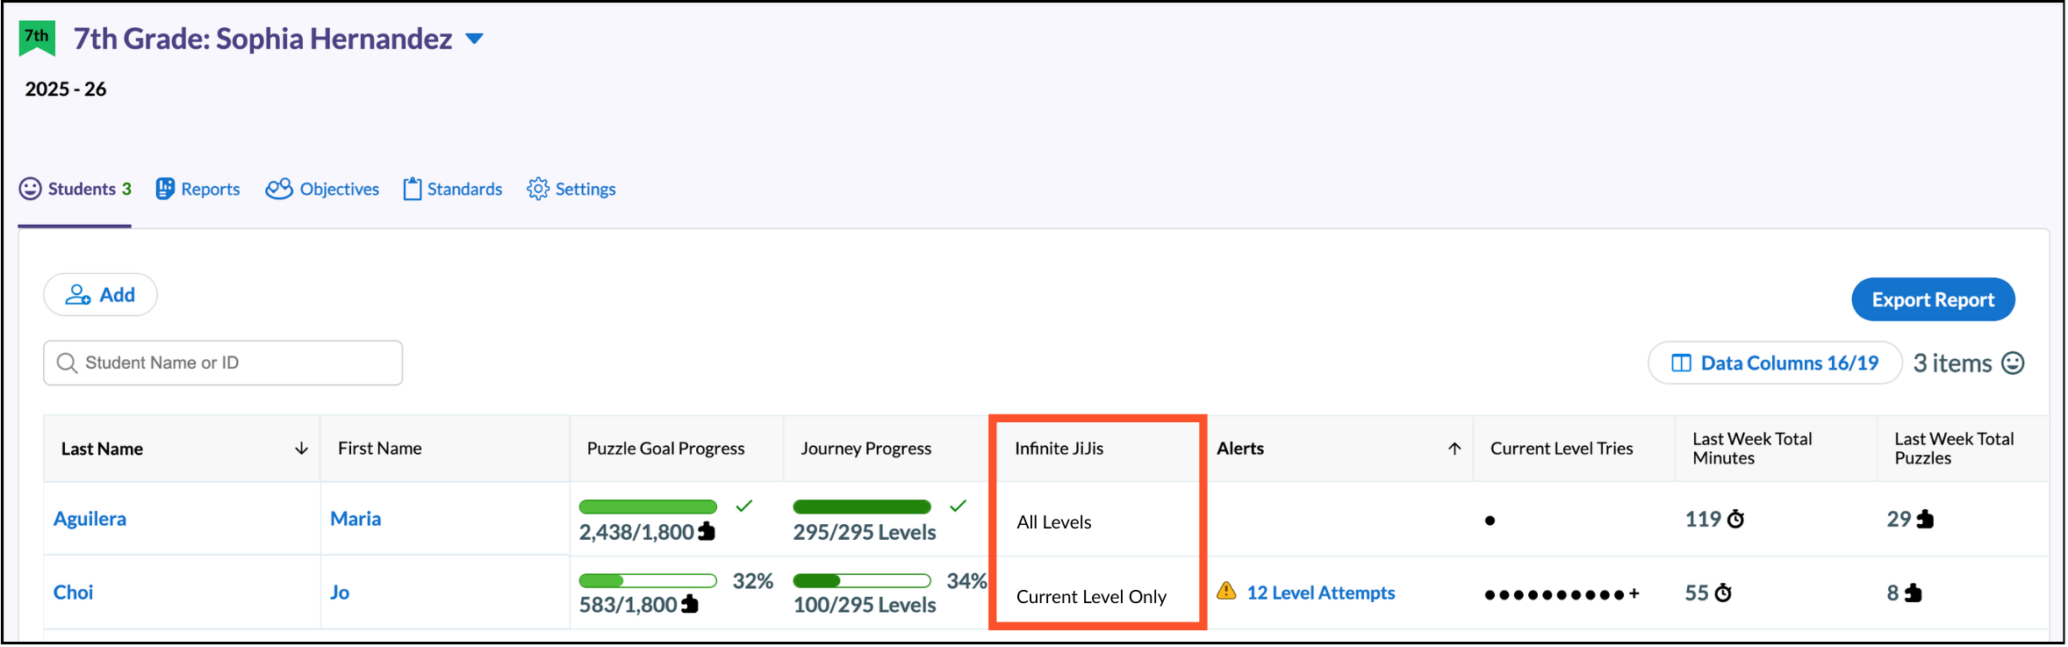Click the Export Report button

click(x=1932, y=299)
